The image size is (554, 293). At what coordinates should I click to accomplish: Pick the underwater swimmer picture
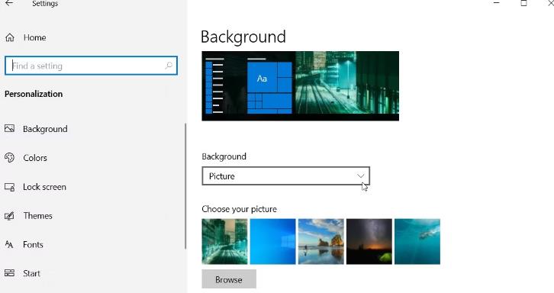(x=417, y=241)
